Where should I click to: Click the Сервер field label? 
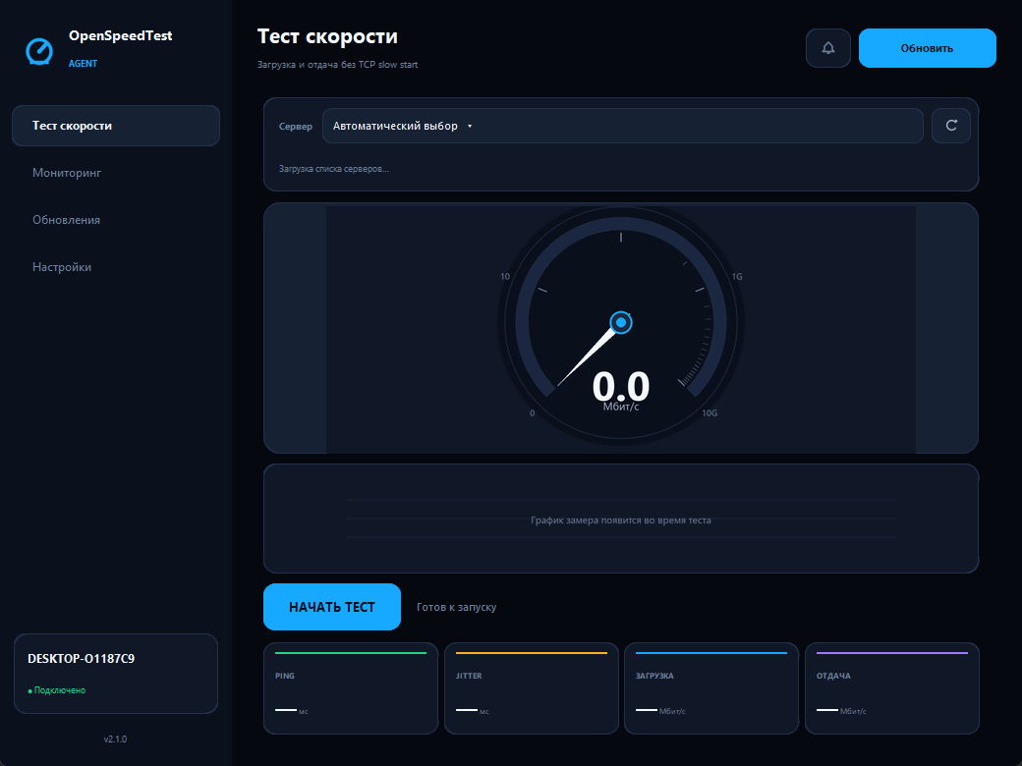pyautogui.click(x=295, y=127)
